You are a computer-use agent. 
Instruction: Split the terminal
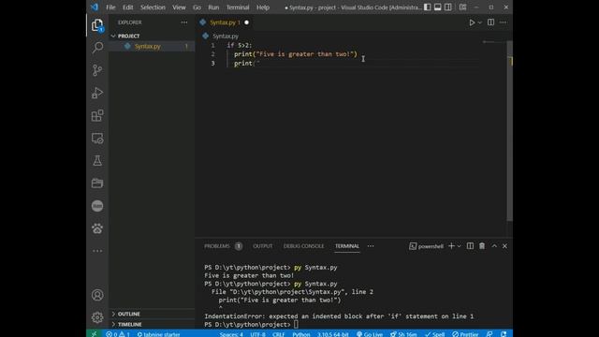pyautogui.click(x=470, y=246)
